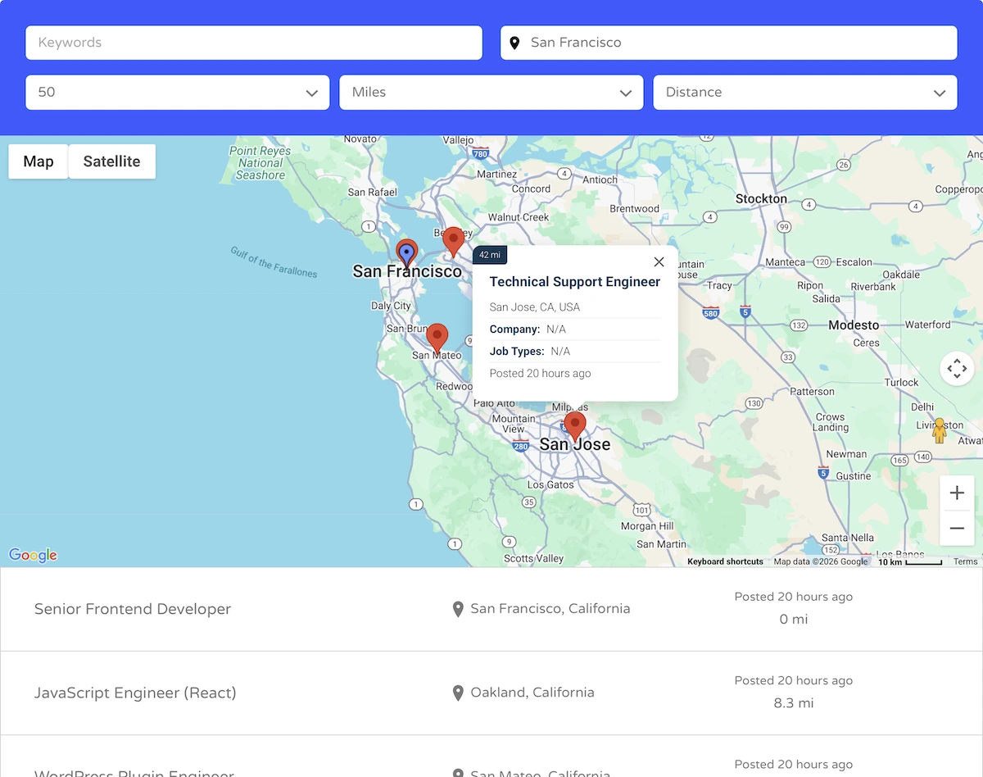Expand the Distance sorting dropdown

pyautogui.click(x=804, y=92)
